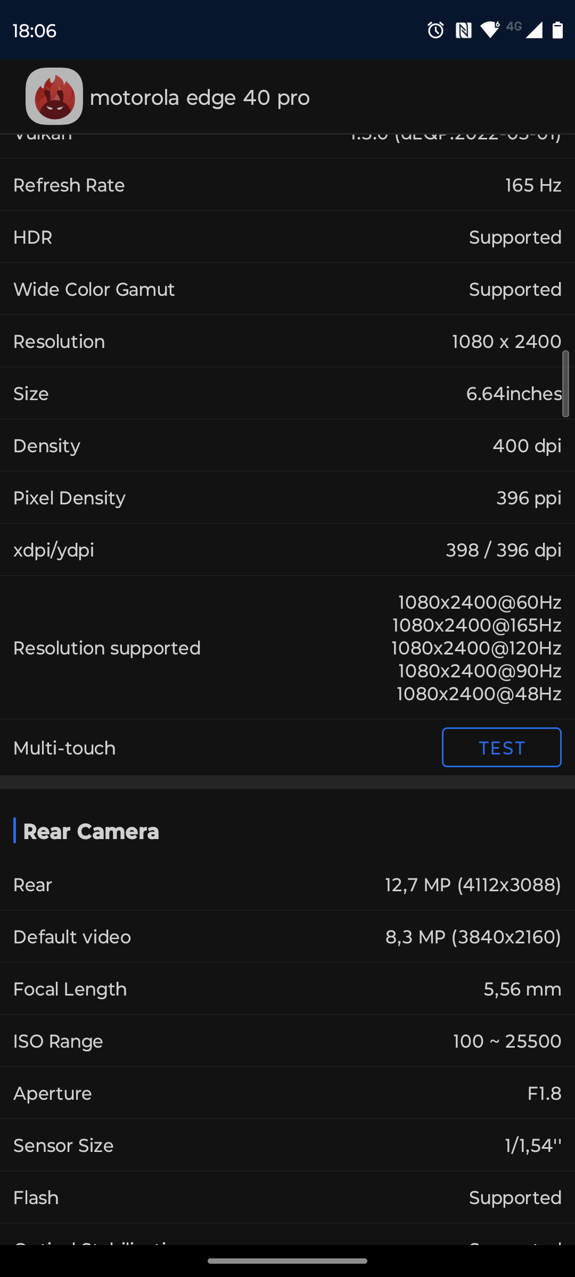
Task: Tap the motorola edge 40 pro title
Action: click(x=200, y=98)
